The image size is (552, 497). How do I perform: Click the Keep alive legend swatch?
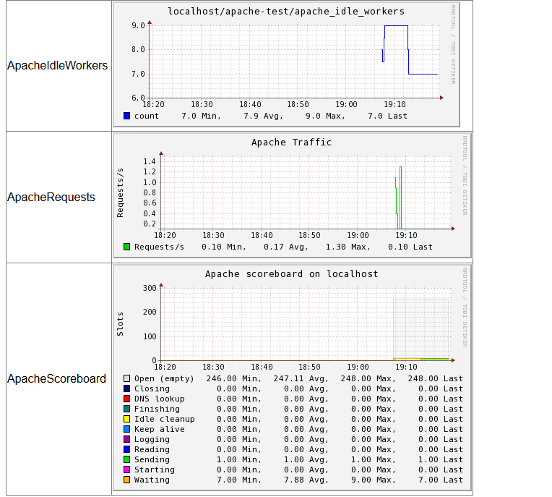126,429
